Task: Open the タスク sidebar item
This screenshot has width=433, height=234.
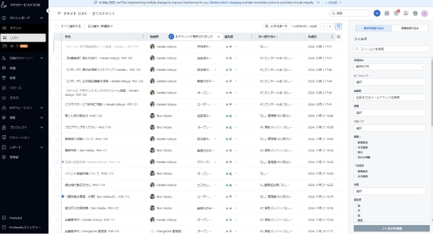Action: 14,98
